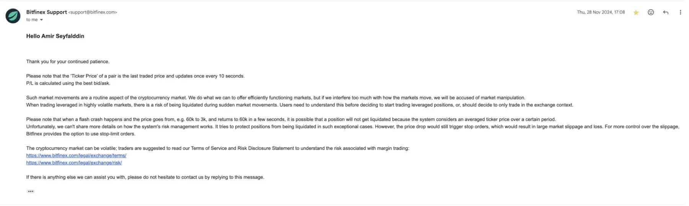Click the 'Hello Amir Seyfalddin' greeting text
Screen dimensions: 689x206
click(55, 36)
